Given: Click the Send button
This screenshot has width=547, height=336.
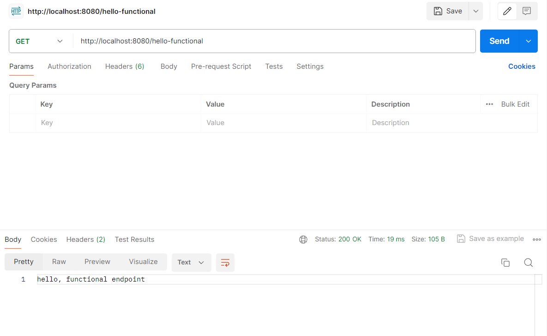Looking at the screenshot, I should tap(499, 41).
